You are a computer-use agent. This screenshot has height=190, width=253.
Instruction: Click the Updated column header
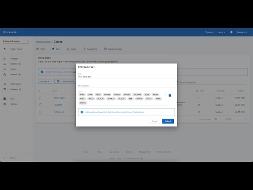(241, 91)
